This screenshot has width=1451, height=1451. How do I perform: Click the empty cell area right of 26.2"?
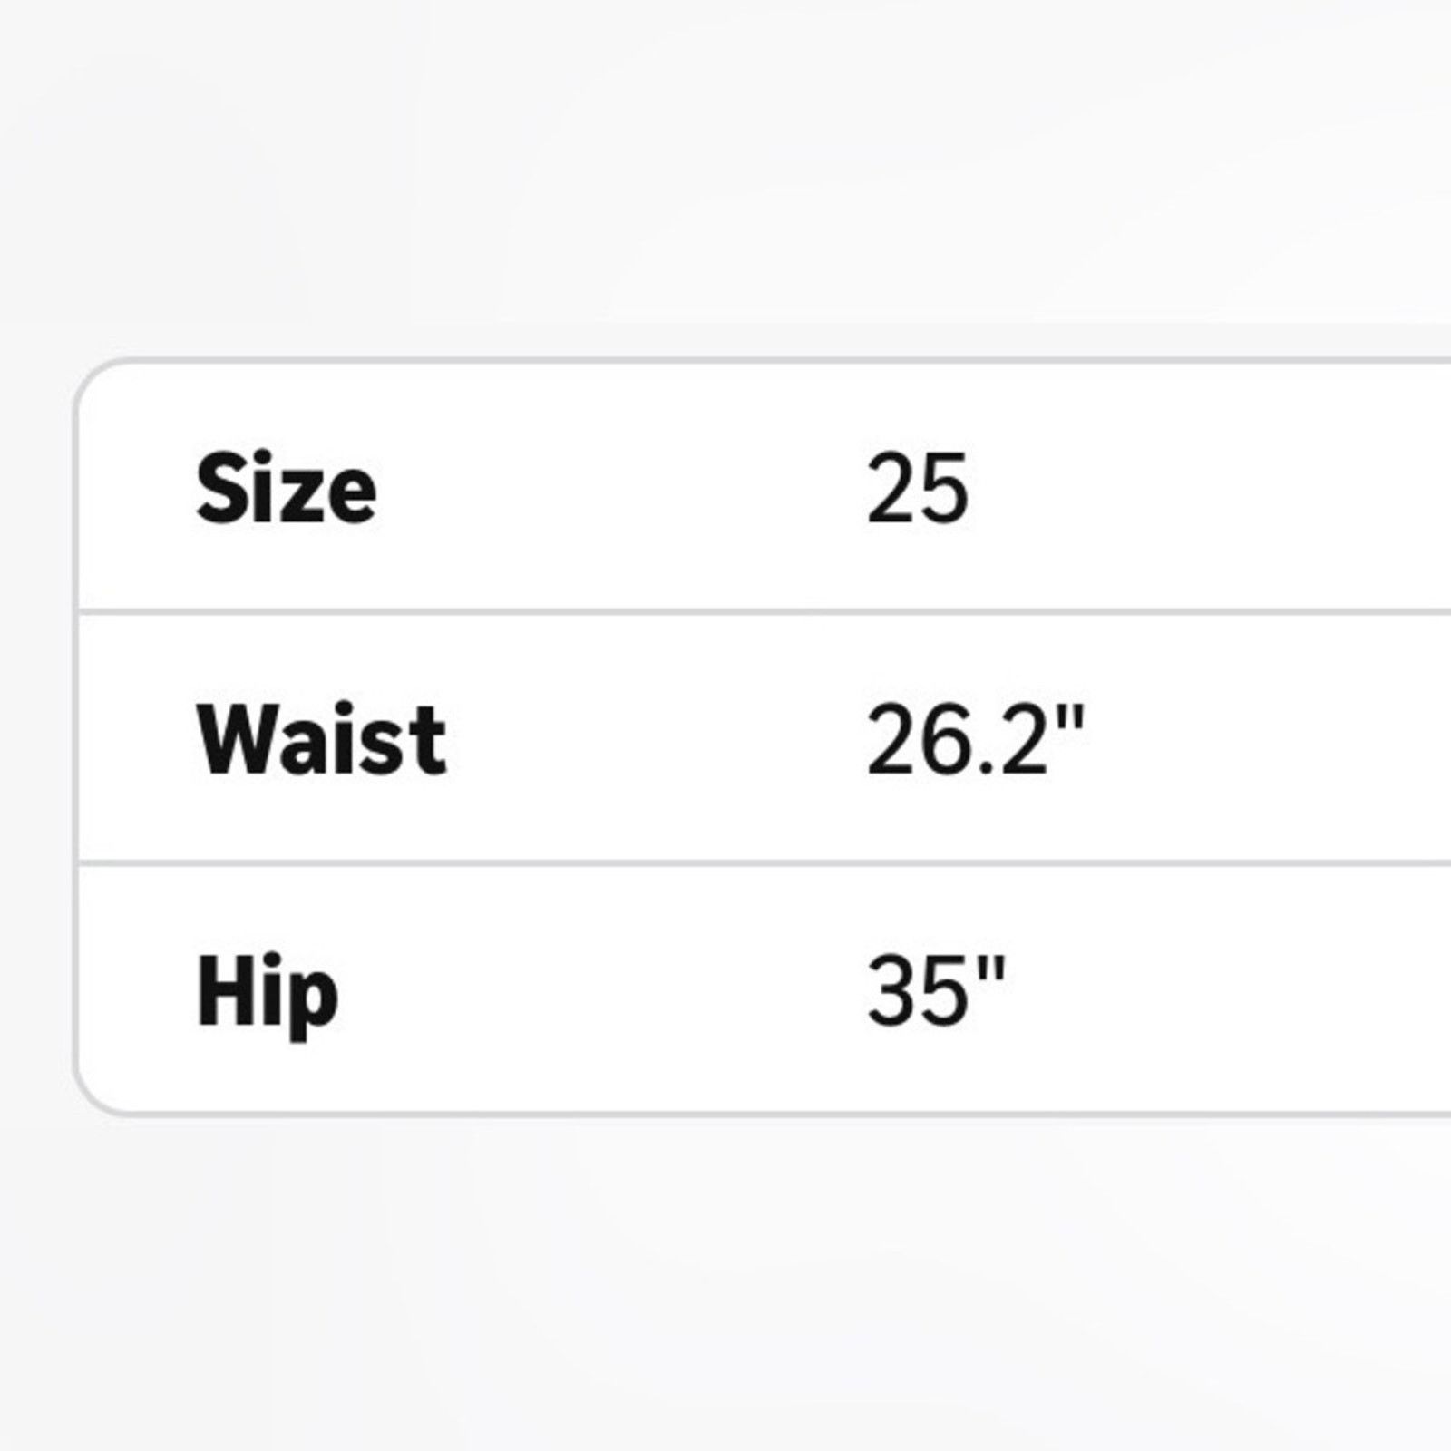pos(1269,740)
